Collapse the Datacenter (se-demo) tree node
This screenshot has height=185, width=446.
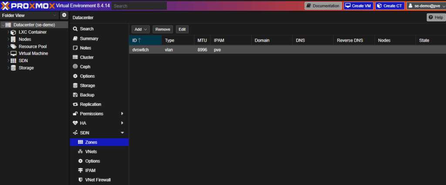(3, 25)
